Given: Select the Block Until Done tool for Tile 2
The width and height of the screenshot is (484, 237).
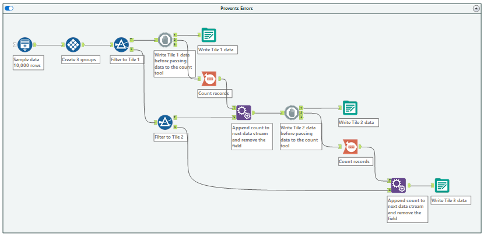Looking at the screenshot, I should [292, 112].
